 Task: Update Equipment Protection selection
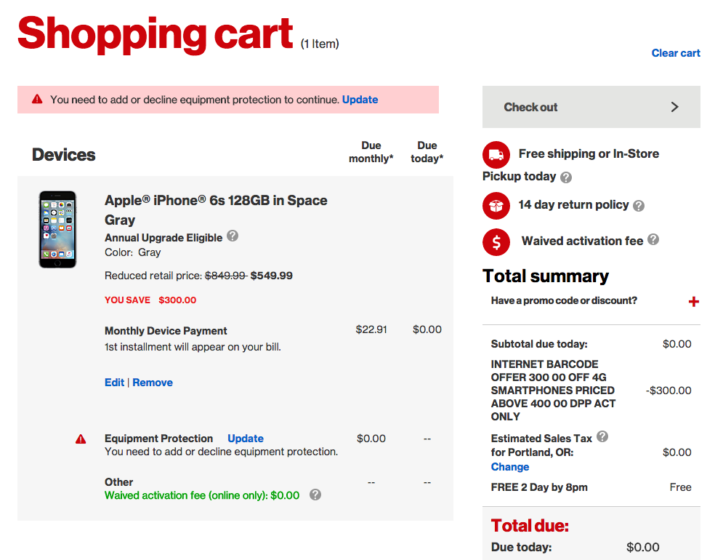point(246,439)
